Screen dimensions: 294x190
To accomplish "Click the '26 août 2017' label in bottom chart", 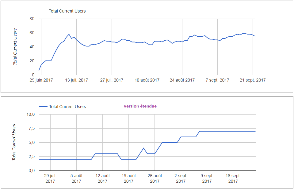I will [155, 178].
